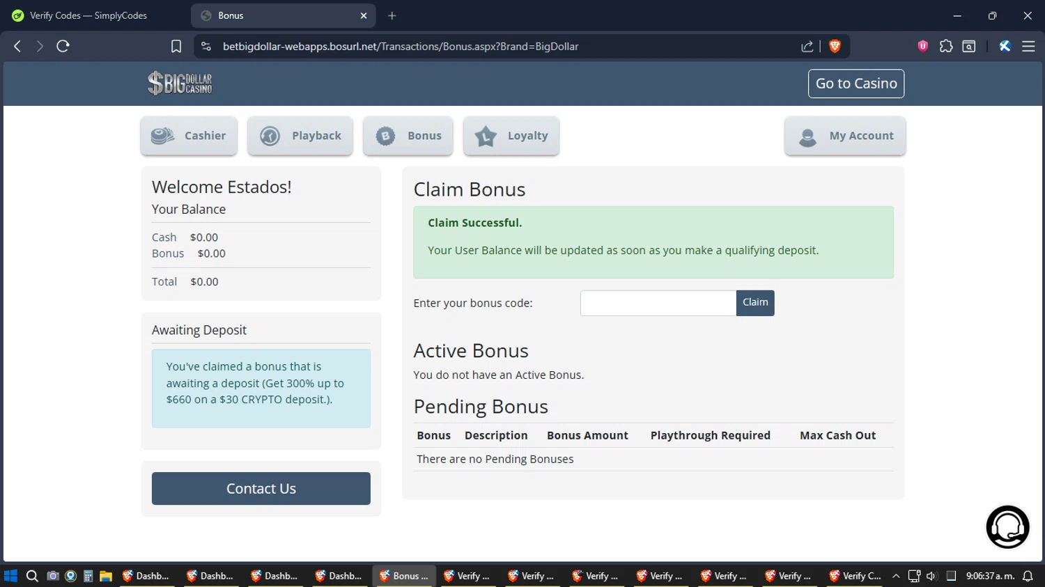This screenshot has width=1045, height=587.
Task: Click the Claim button
Action: (x=755, y=303)
